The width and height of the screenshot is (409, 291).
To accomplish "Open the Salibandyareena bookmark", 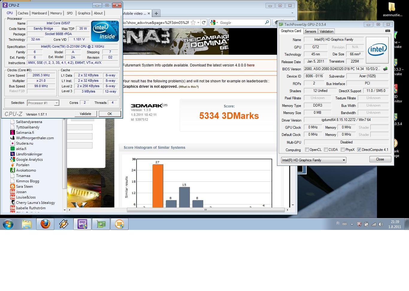I will point(29,122).
